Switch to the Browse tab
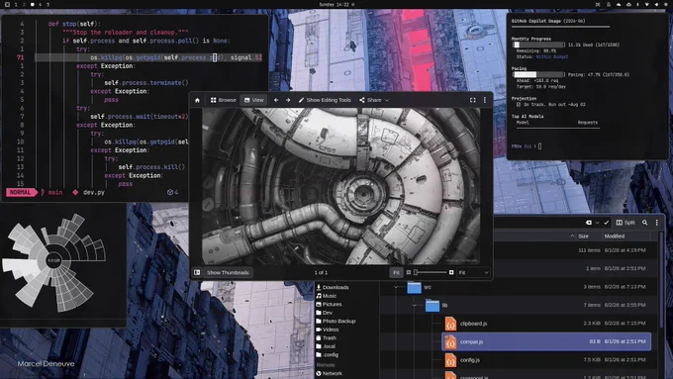Image resolution: width=673 pixels, height=379 pixels. coord(224,100)
